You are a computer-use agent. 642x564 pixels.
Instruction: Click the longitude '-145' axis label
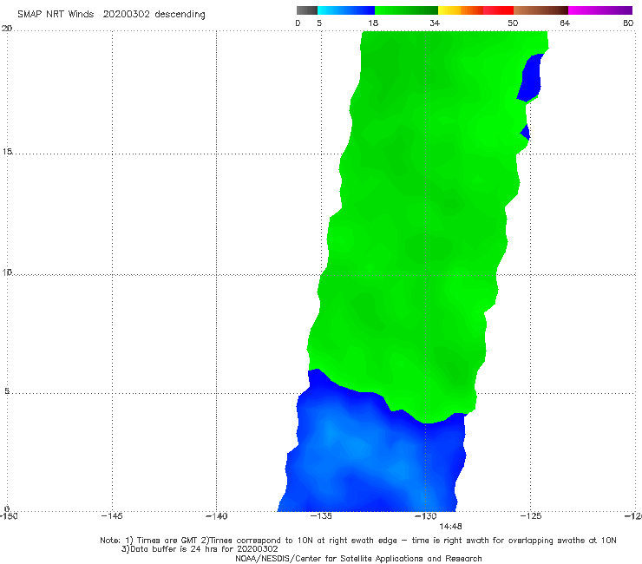coord(112,516)
